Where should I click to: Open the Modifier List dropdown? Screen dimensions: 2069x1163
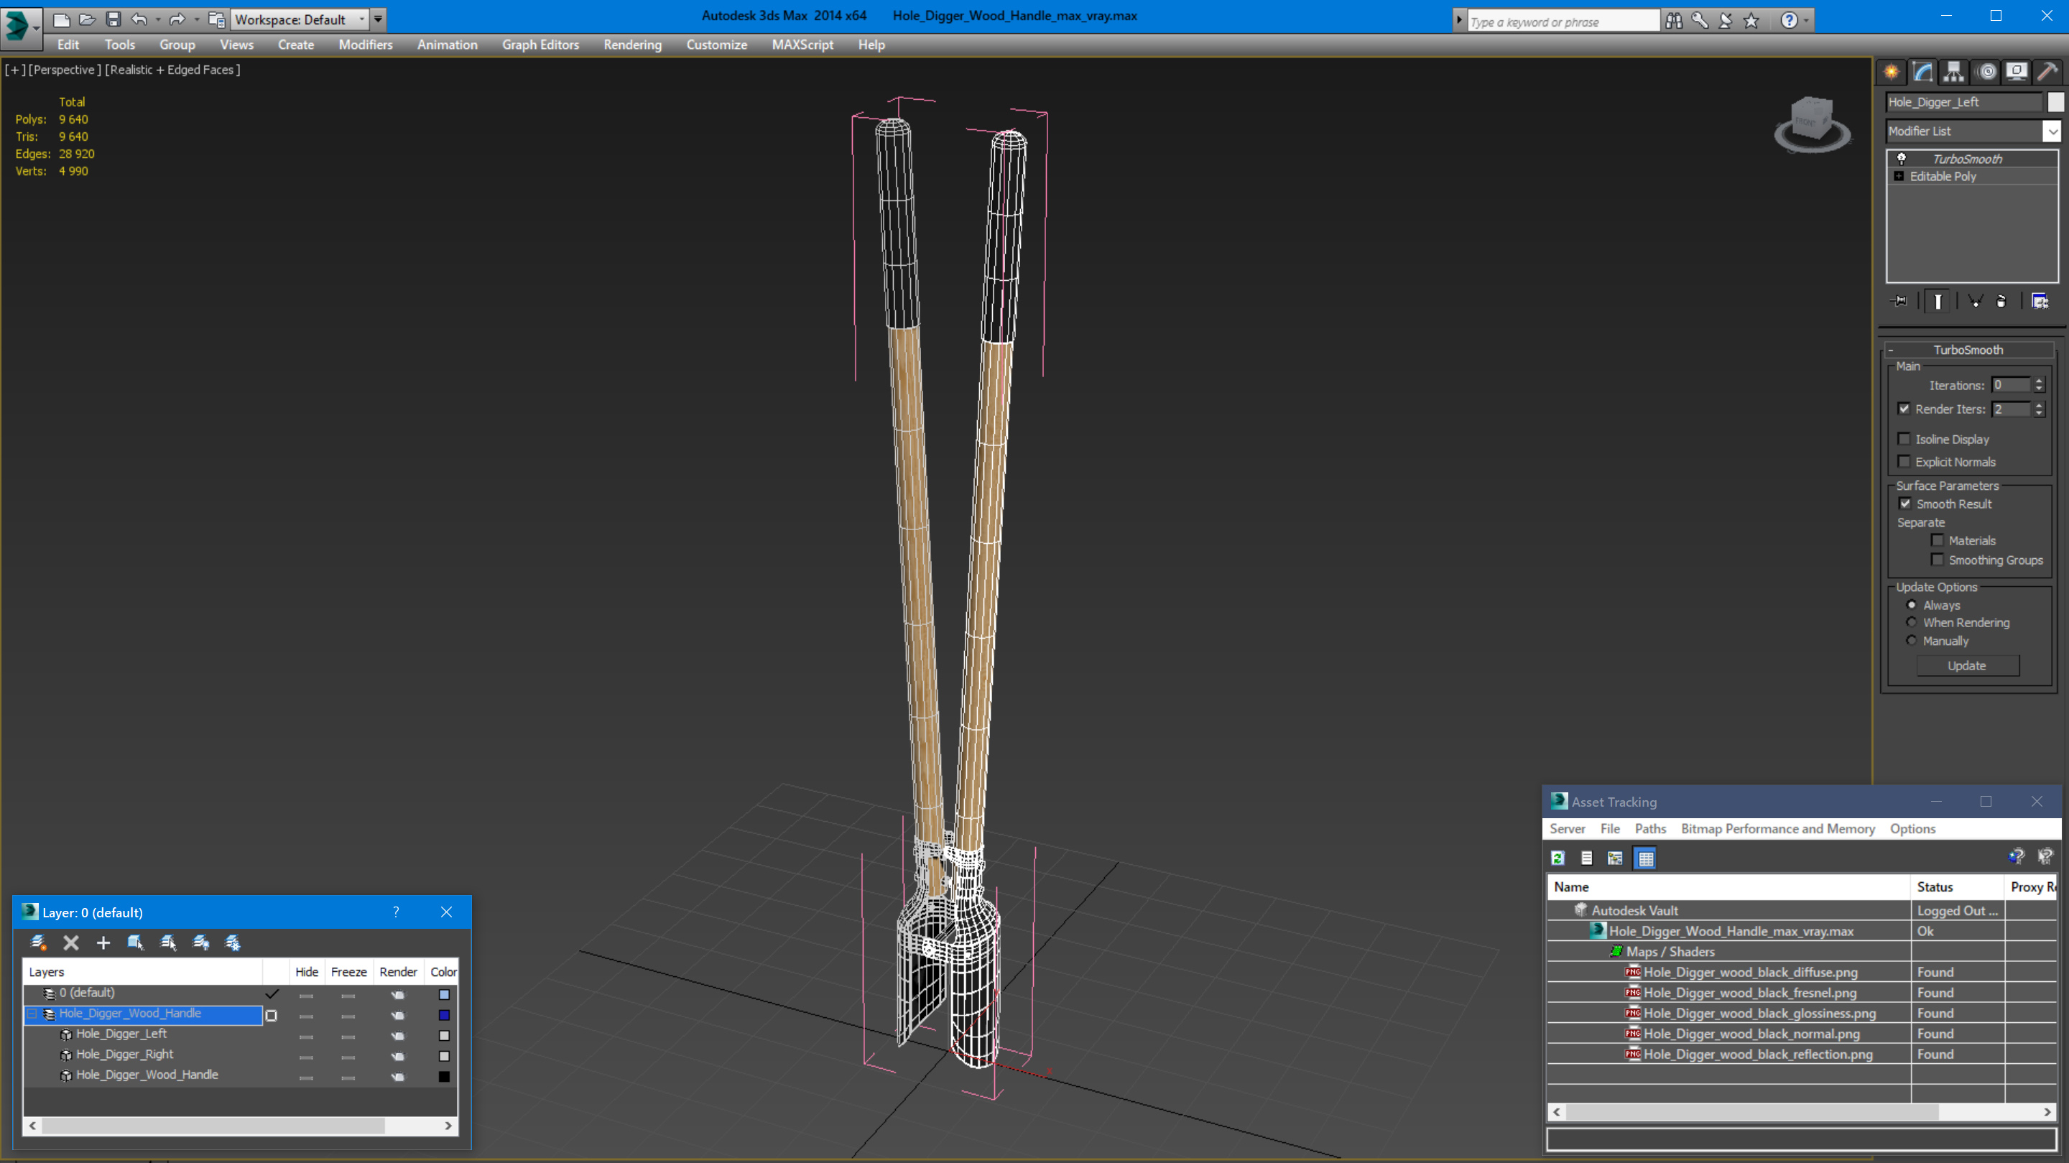coord(2051,131)
